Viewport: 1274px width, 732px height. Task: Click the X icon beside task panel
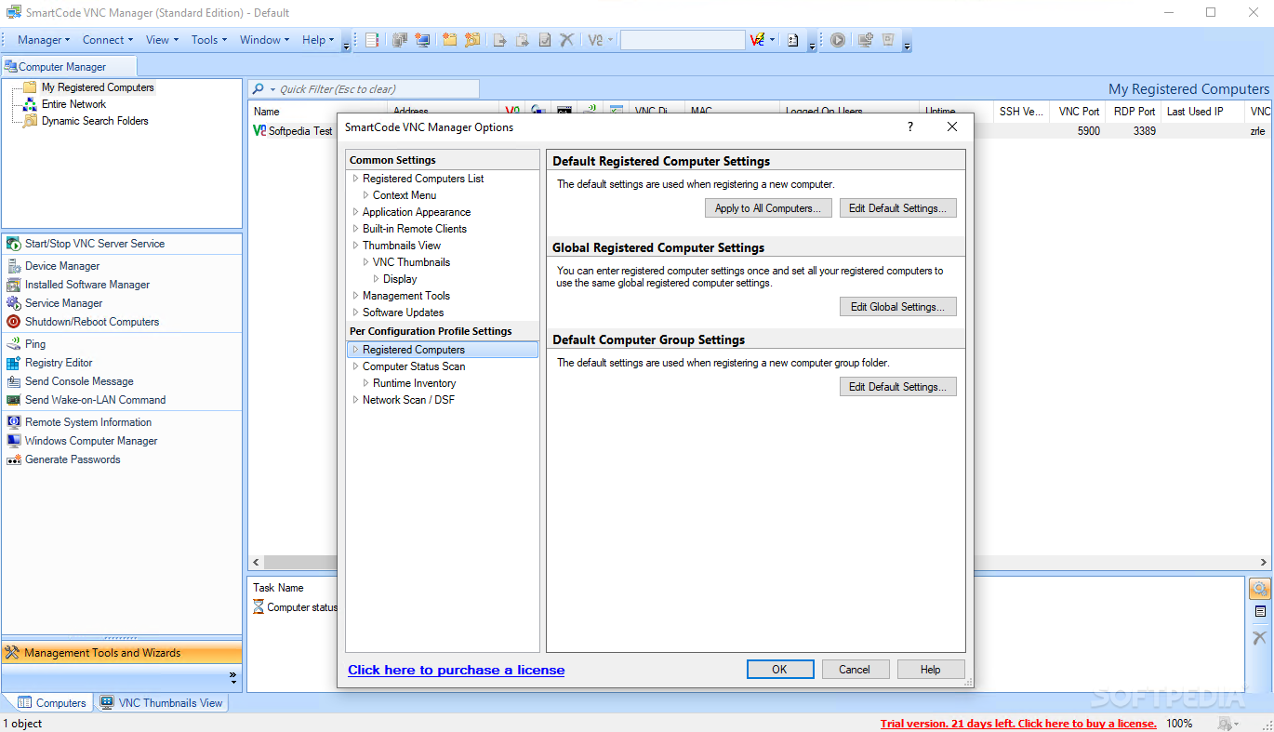click(x=1260, y=637)
